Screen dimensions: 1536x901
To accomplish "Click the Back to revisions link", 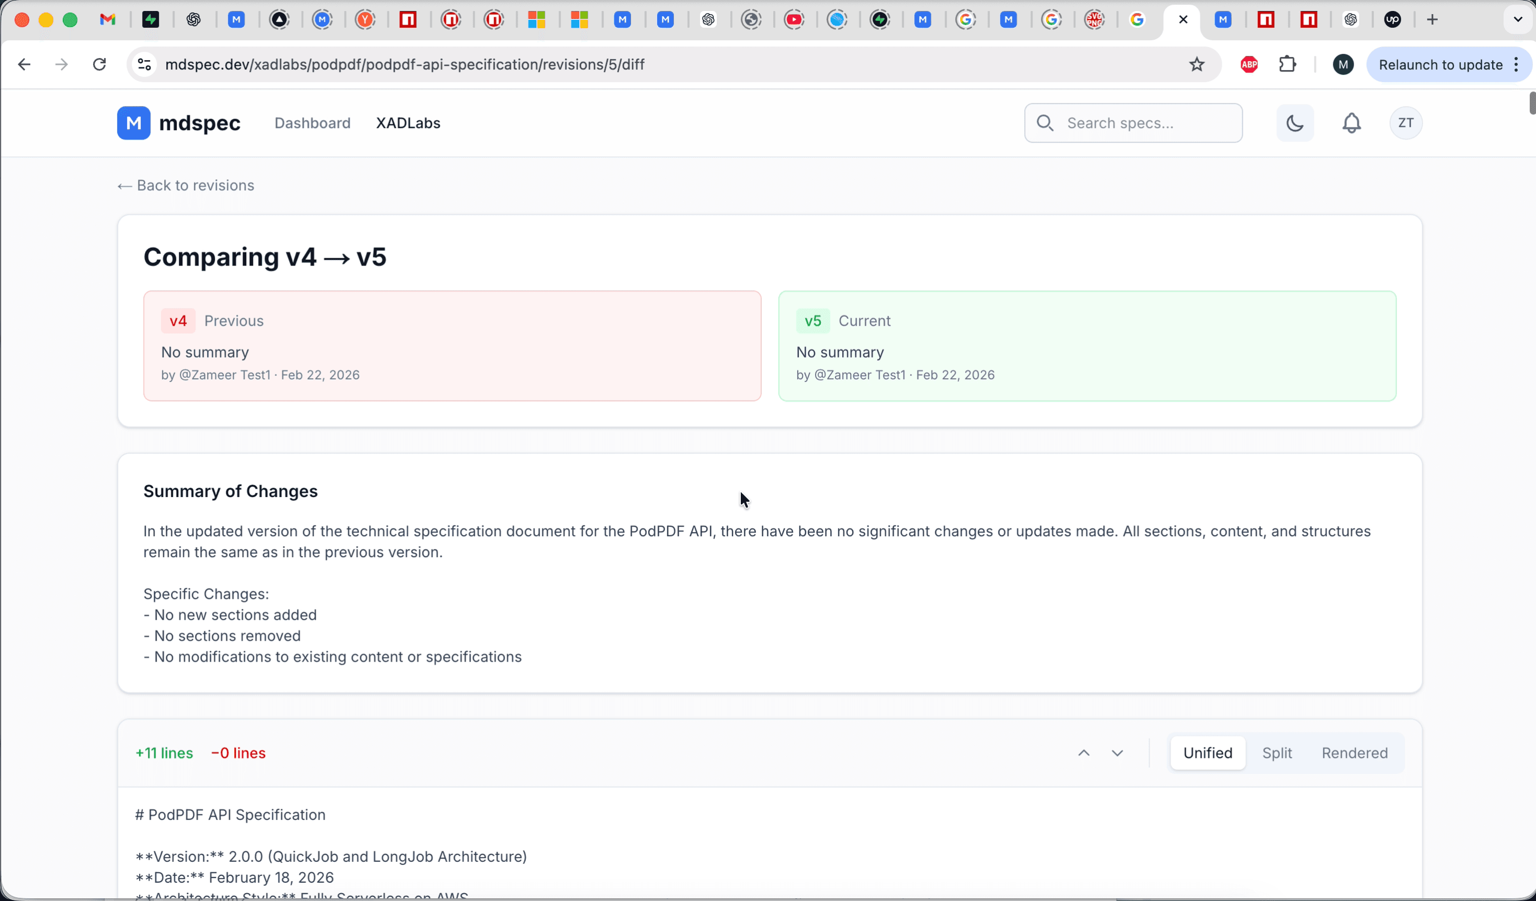I will point(185,185).
